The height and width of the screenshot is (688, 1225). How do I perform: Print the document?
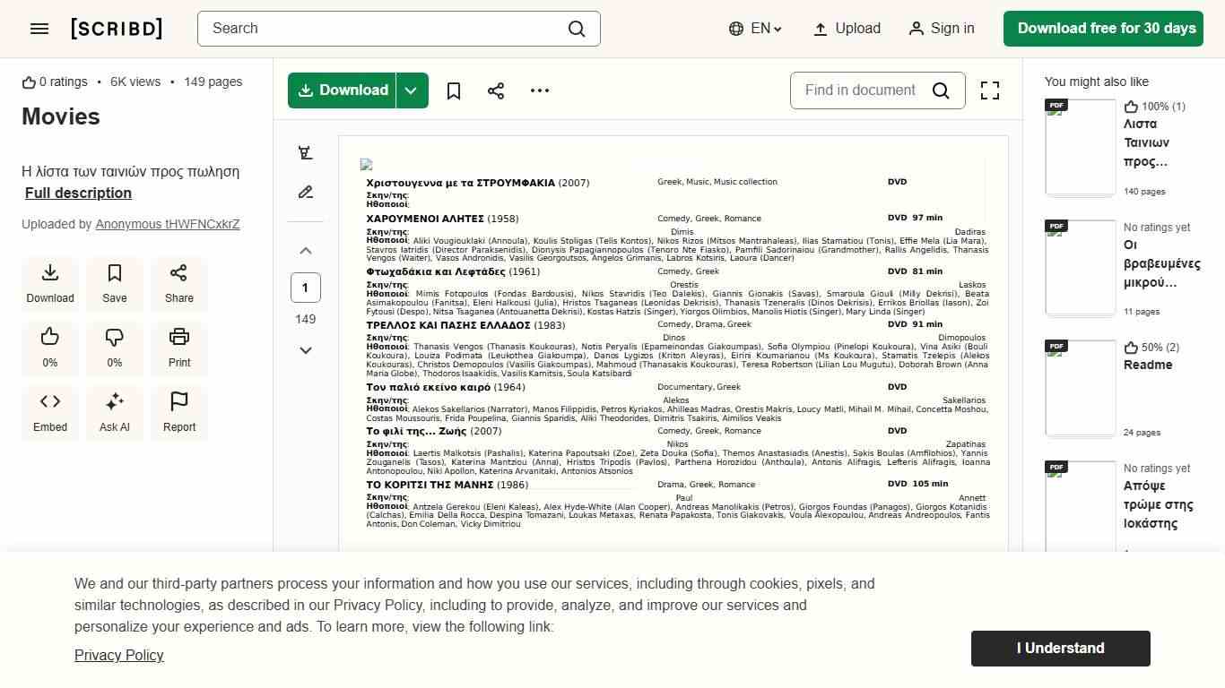point(179,347)
